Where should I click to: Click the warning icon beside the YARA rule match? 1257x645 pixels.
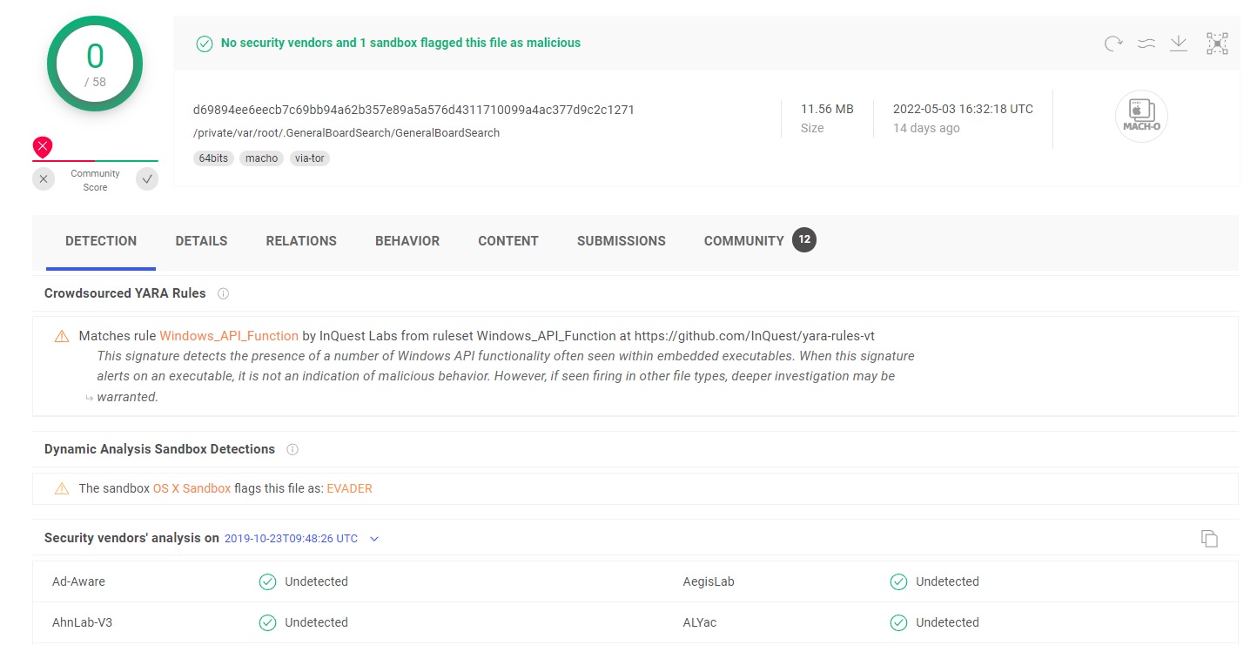click(x=62, y=336)
